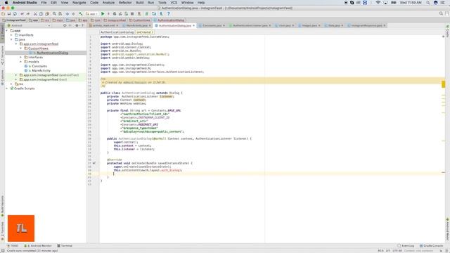Viewport: 450px width, 253px height.
Task: Open the Build menu
Action: pos(140,3)
